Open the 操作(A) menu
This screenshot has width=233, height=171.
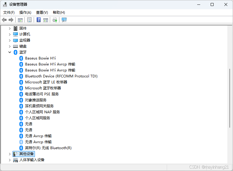pos(25,13)
